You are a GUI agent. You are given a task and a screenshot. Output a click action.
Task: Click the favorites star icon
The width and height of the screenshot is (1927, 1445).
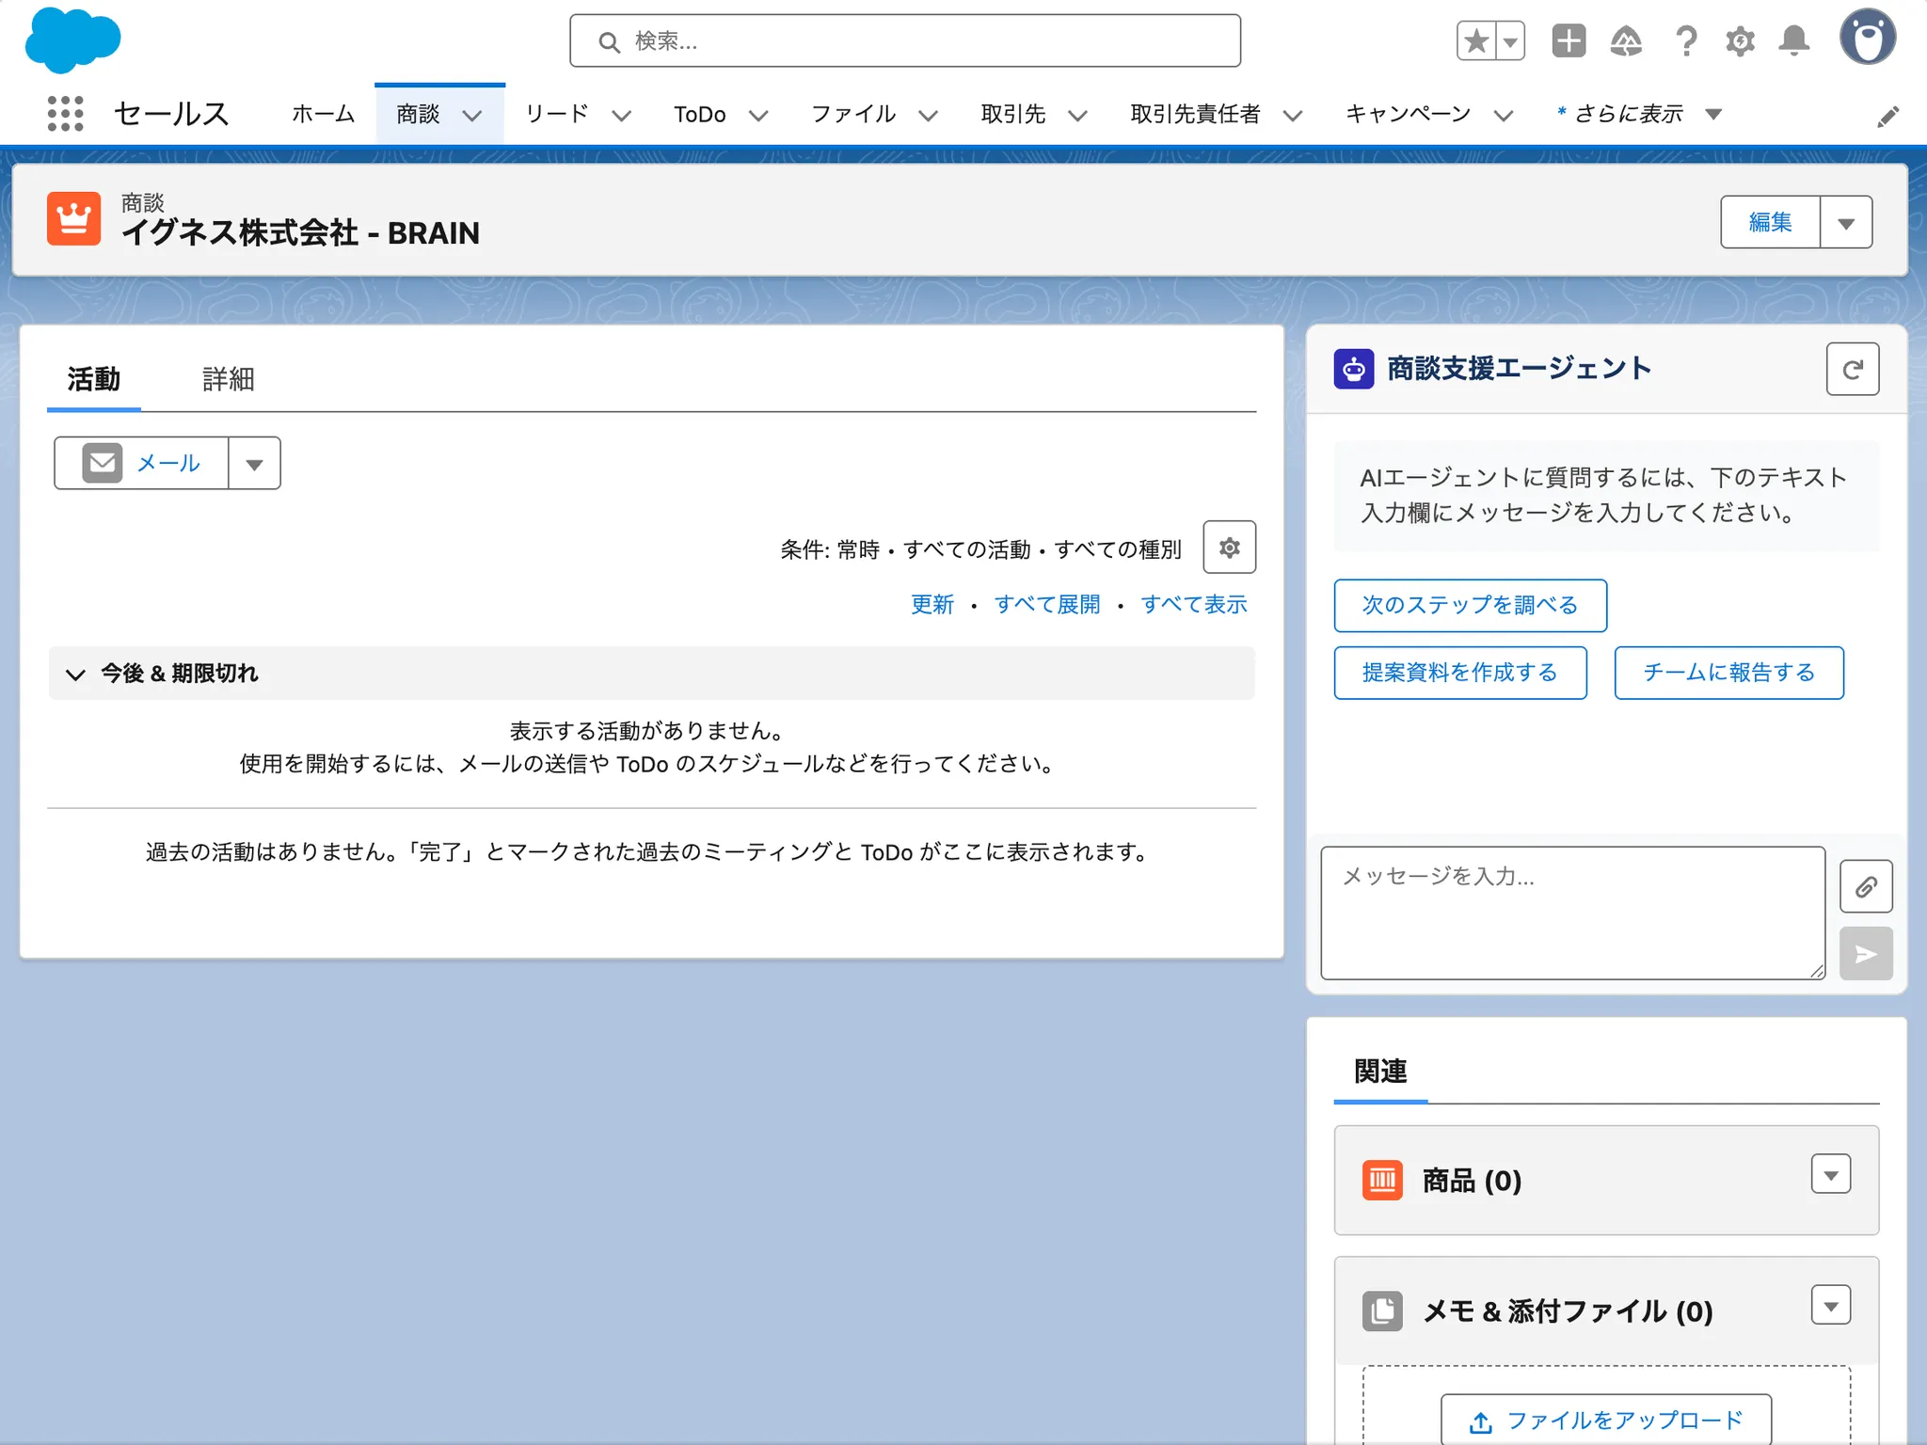click(x=1476, y=41)
